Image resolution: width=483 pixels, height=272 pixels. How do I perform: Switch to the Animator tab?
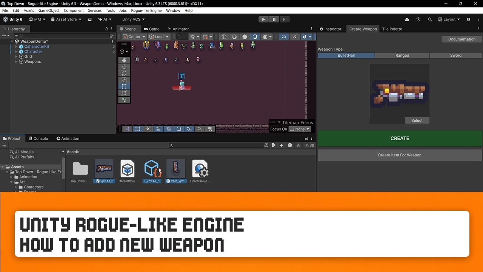tap(178, 29)
